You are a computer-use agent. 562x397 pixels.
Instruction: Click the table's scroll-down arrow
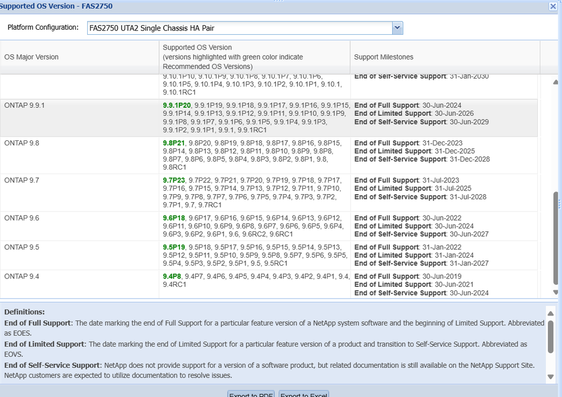(x=554, y=291)
